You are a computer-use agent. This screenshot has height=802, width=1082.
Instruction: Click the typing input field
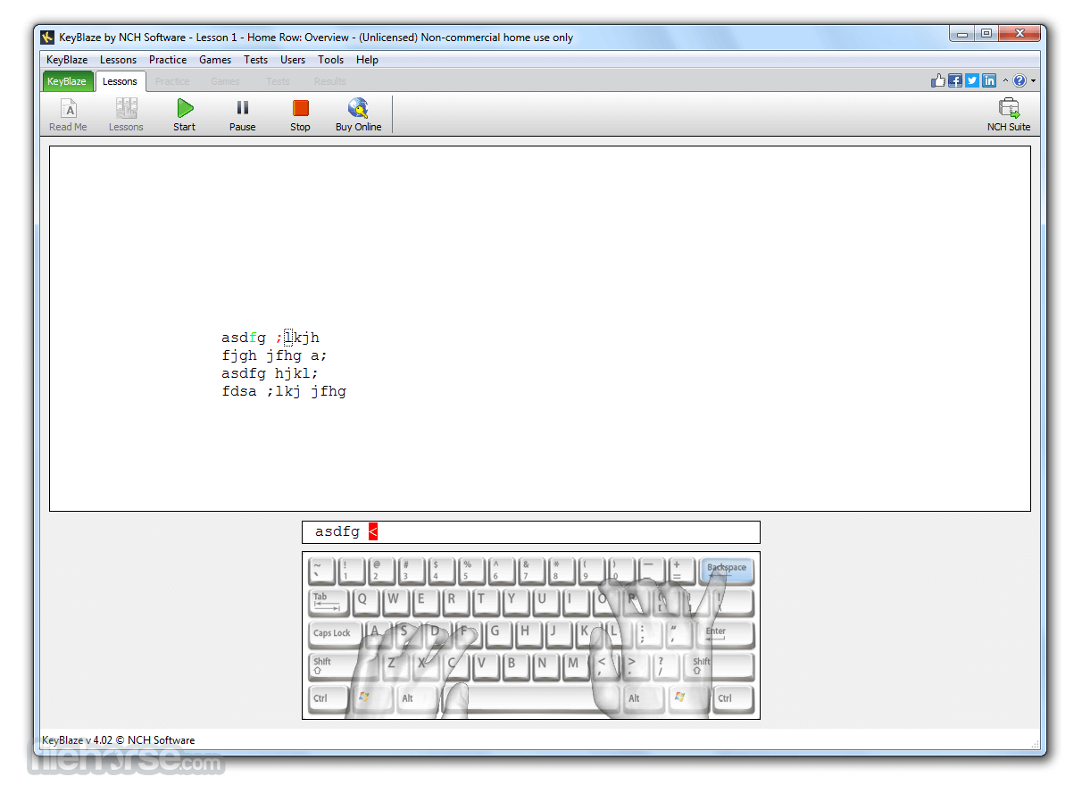(531, 532)
